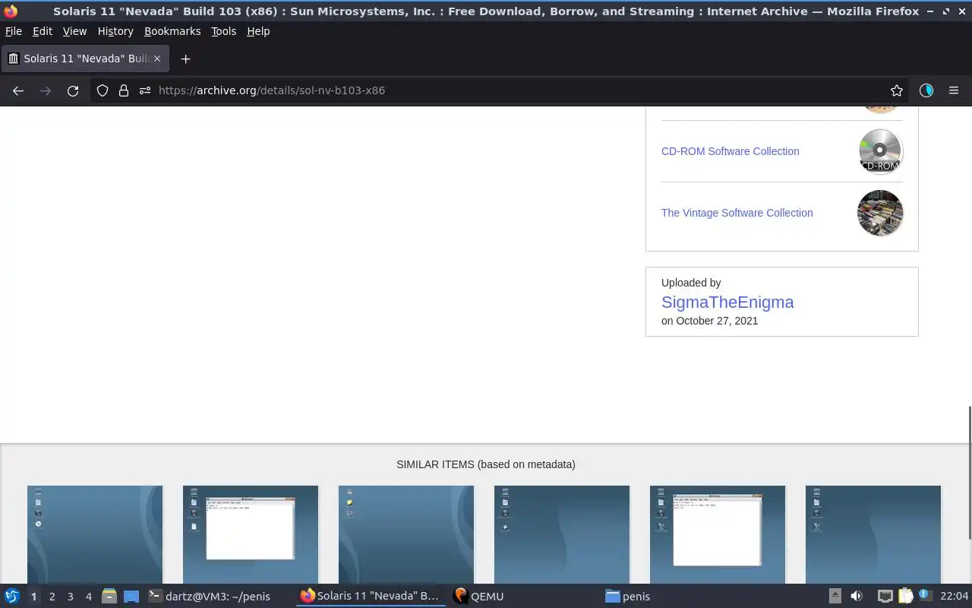Image resolution: width=972 pixels, height=608 pixels.
Task: Select the Solaris 11 "Nevada" browser tab
Action: click(85, 59)
